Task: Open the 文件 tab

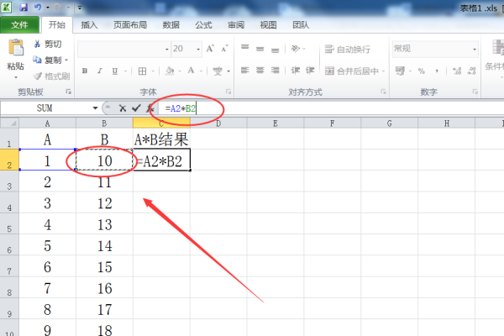Action: [x=19, y=24]
